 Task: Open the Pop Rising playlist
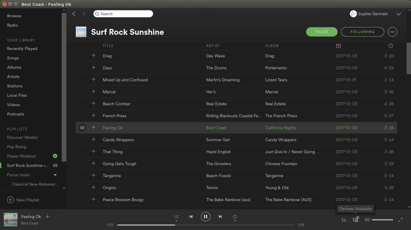(x=17, y=146)
